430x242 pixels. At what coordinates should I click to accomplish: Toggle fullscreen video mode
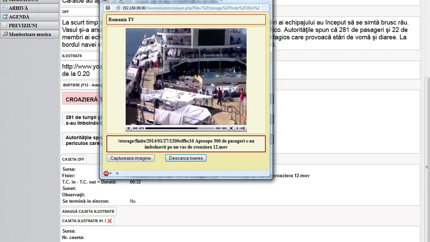pos(231,128)
